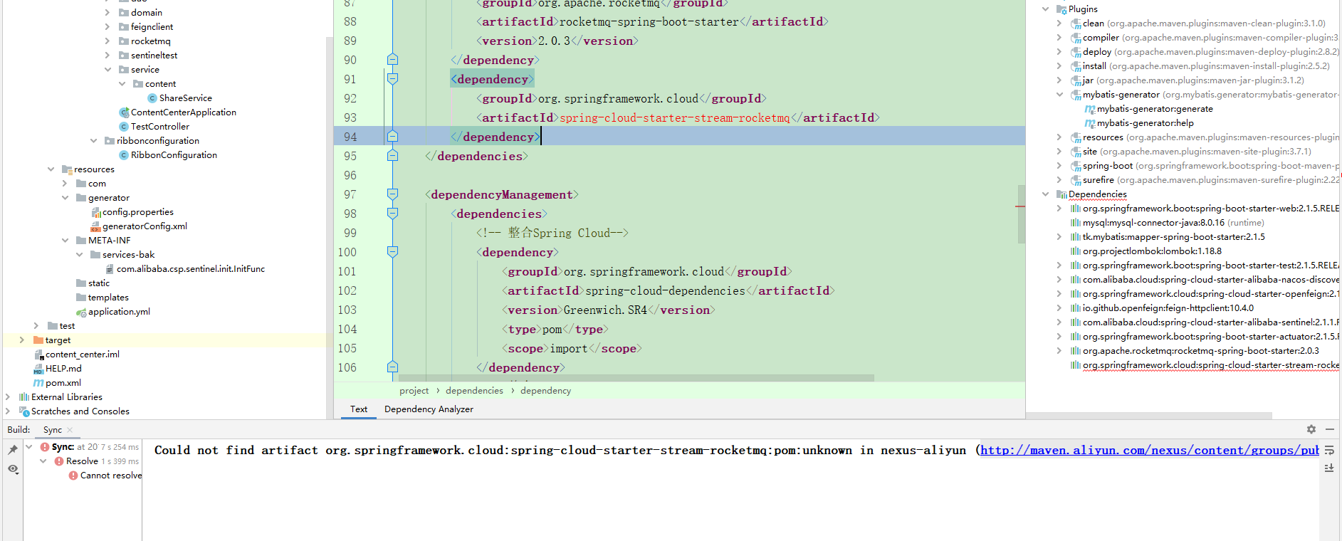Click the fold marker at line 100
The width and height of the screenshot is (1342, 541).
click(x=392, y=251)
